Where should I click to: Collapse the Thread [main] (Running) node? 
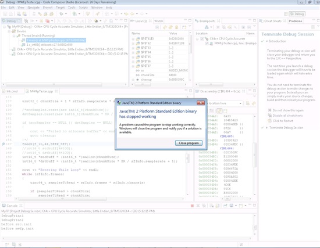[14, 35]
